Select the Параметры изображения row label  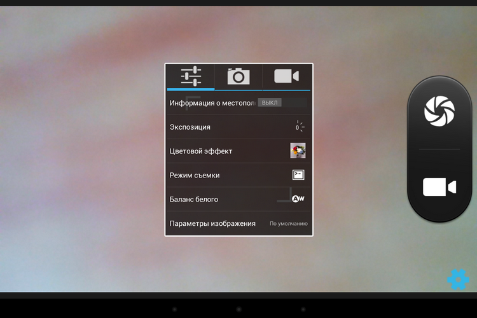coord(212,224)
